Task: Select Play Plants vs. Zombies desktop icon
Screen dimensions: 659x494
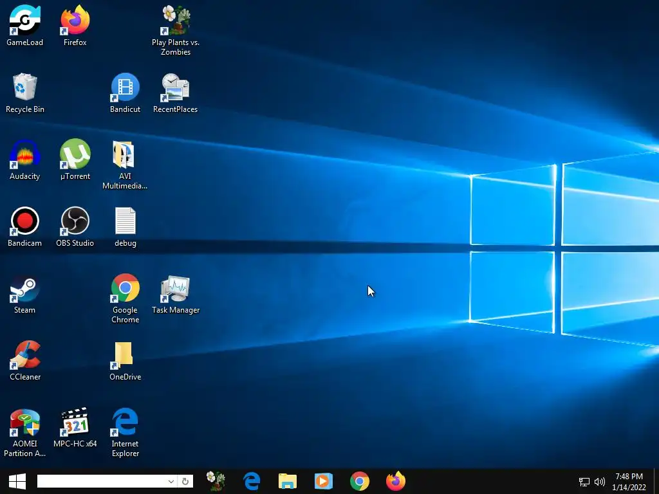Action: coord(176,30)
